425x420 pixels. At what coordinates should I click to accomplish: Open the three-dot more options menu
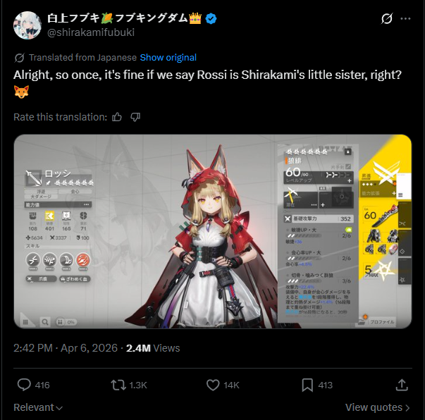405,19
